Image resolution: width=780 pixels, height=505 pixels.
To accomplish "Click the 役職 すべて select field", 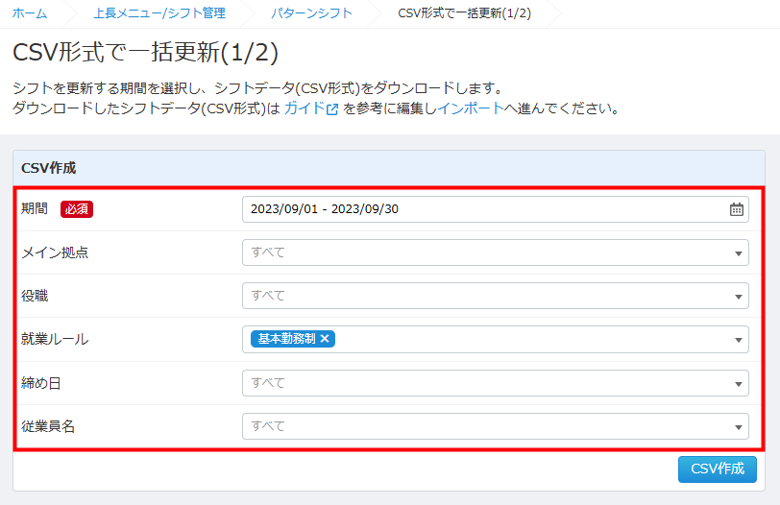I will tap(480, 297).
